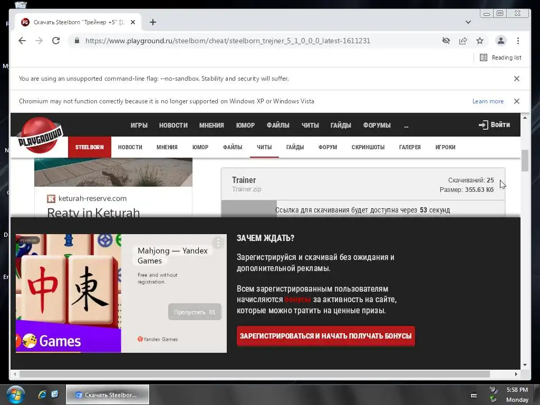The image size is (540, 405).
Task: Open the Steelborn ЮМОР sub-tab
Action: [200, 147]
